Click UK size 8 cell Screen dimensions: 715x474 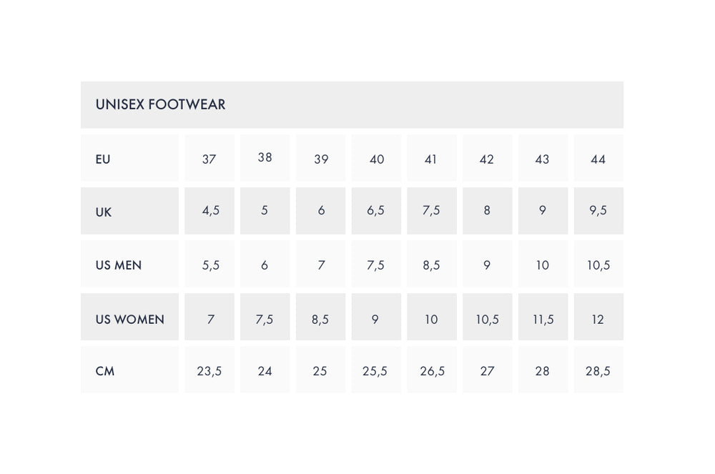click(487, 211)
